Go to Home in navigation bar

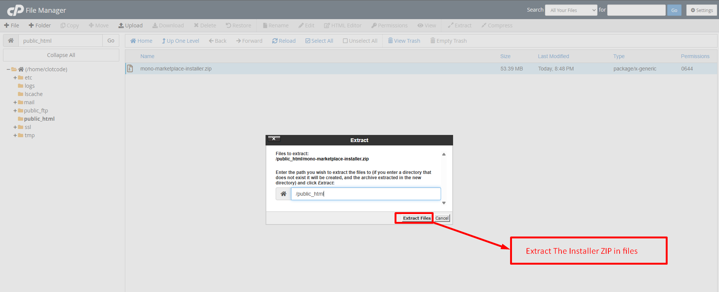pyautogui.click(x=141, y=41)
